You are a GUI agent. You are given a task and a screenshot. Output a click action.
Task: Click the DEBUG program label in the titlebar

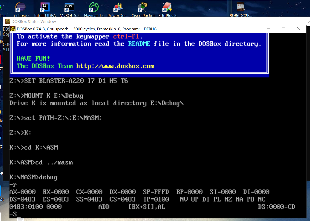[150, 29]
